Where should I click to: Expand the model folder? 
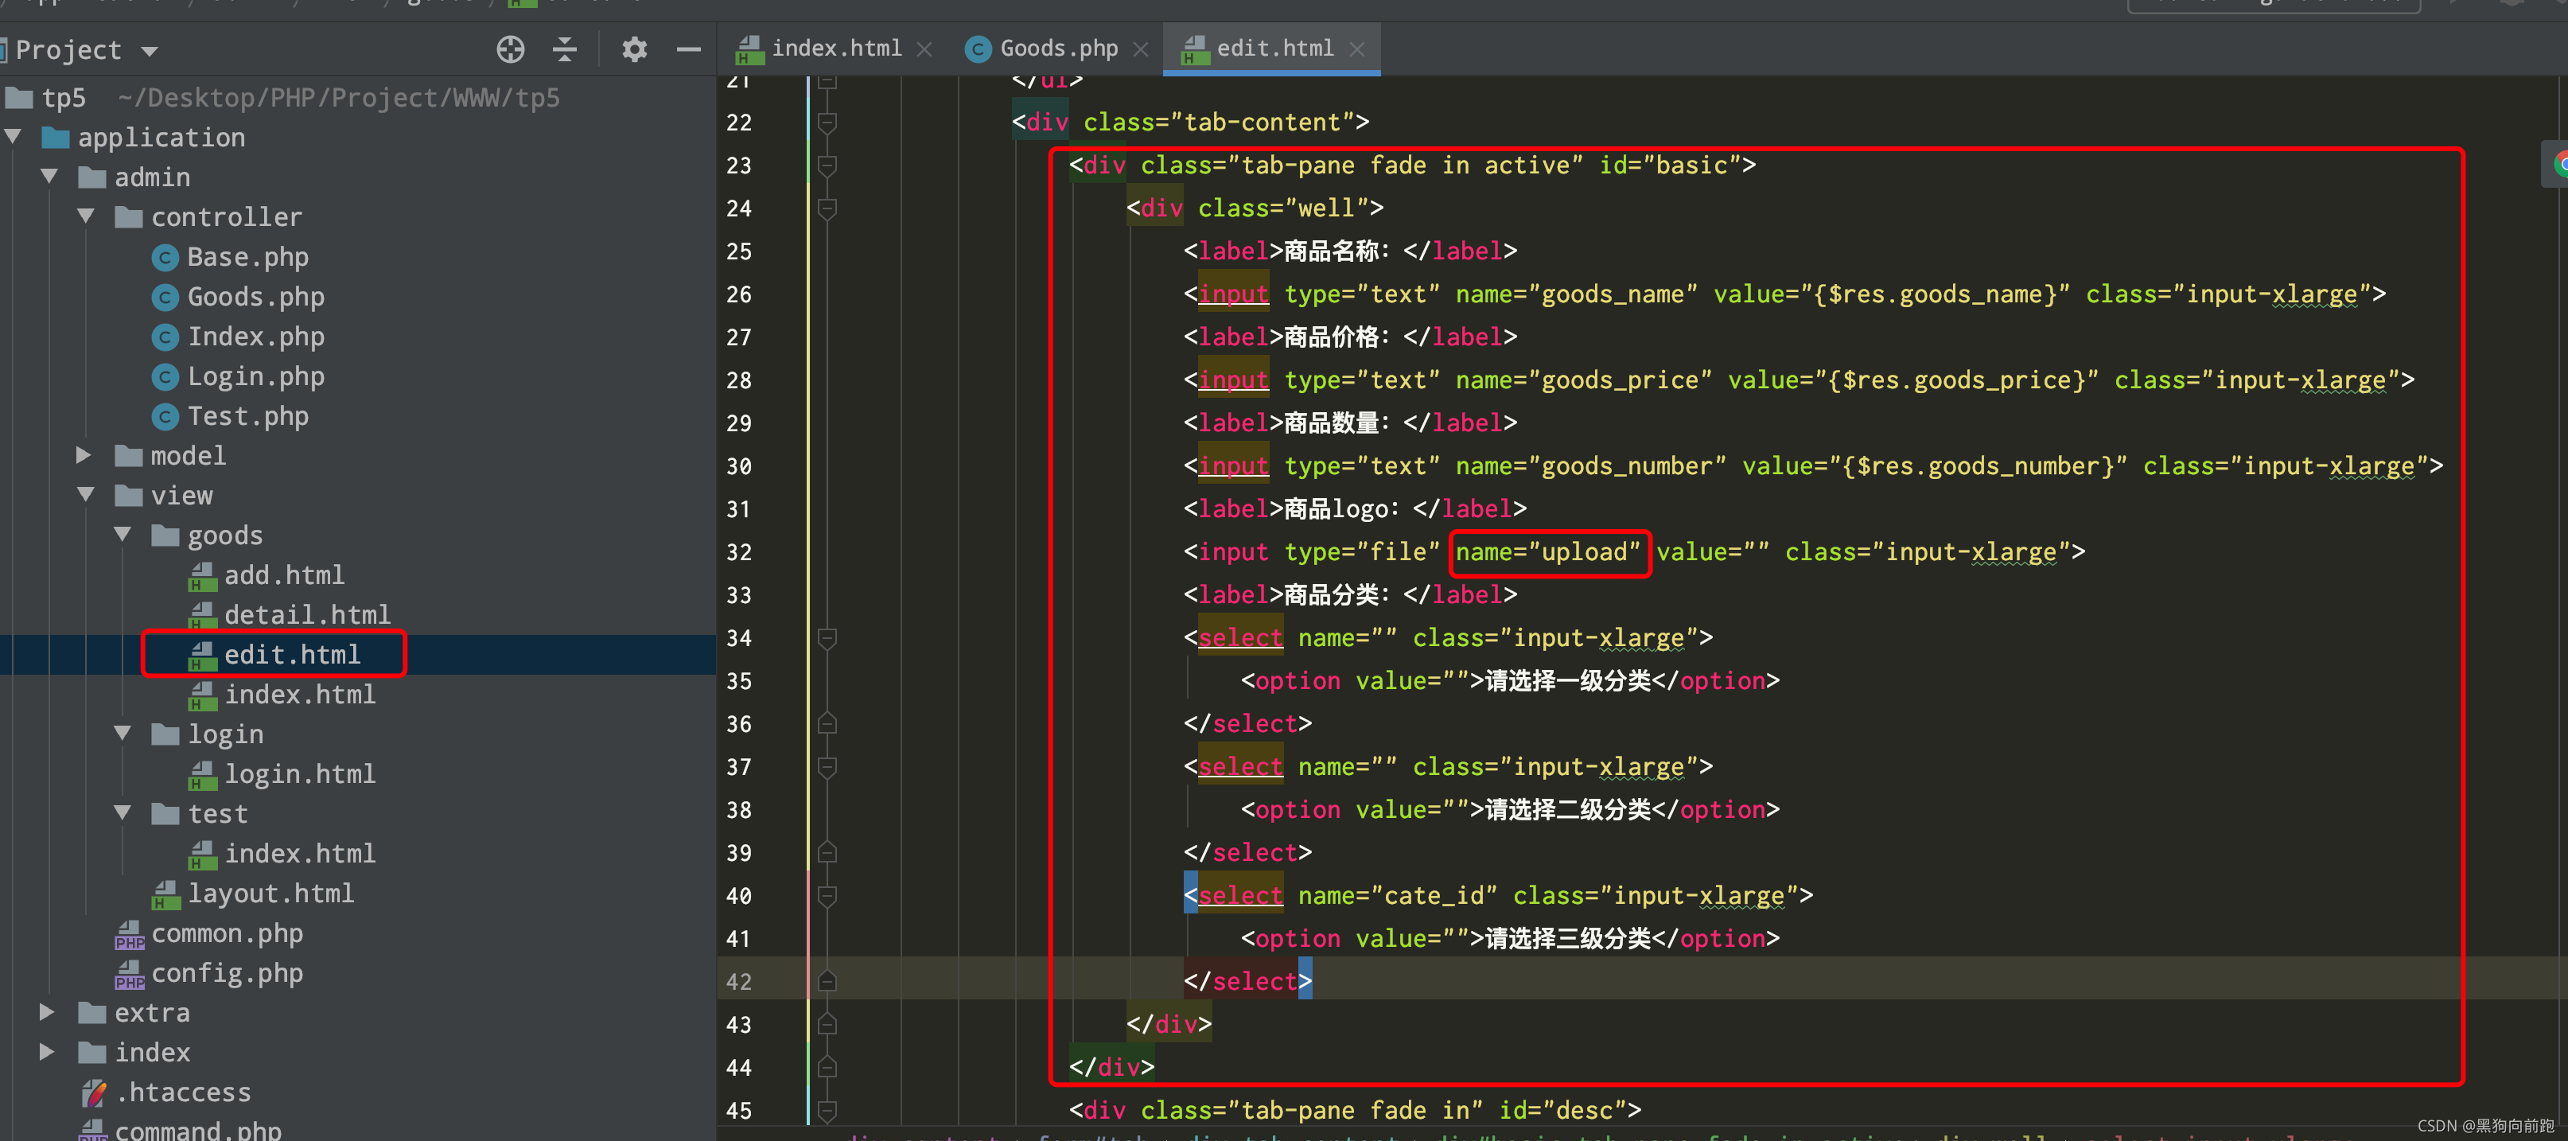(x=84, y=455)
